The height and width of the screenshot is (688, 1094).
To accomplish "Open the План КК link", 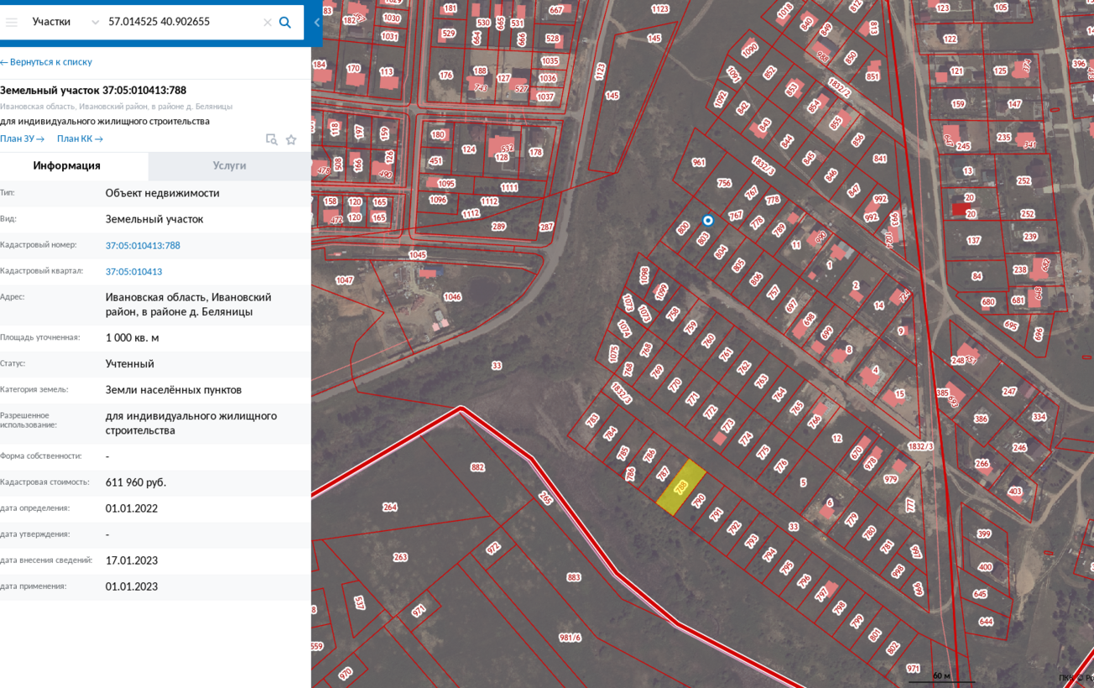I will tap(80, 139).
